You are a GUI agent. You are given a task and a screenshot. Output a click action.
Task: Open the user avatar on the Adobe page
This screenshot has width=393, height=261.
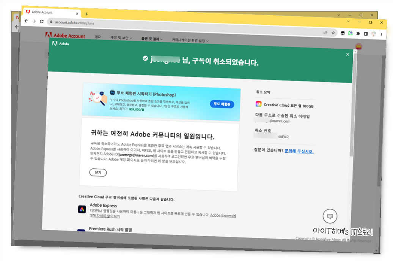click(x=358, y=47)
